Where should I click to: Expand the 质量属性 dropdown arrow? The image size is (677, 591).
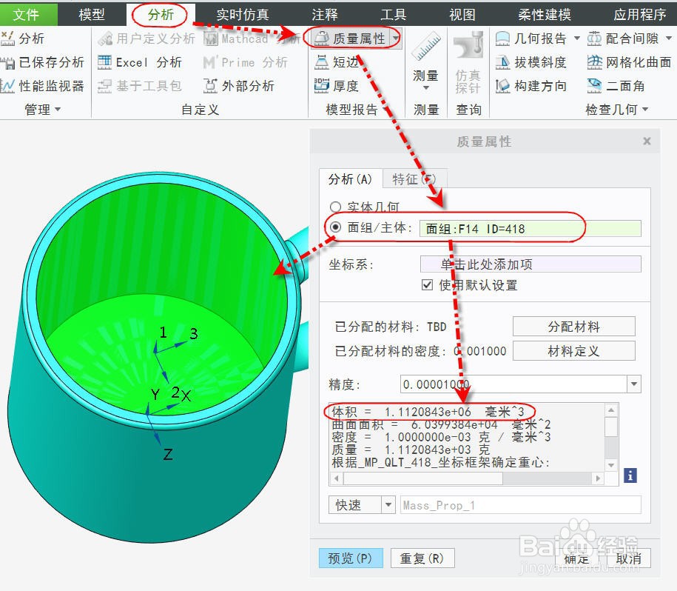pos(396,39)
